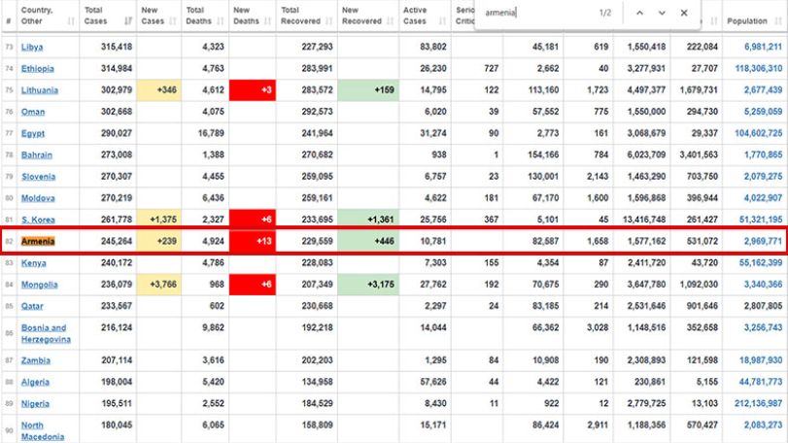Click Egypt population 104,602,725
Viewport: 788px width, 443px height.
click(758, 133)
